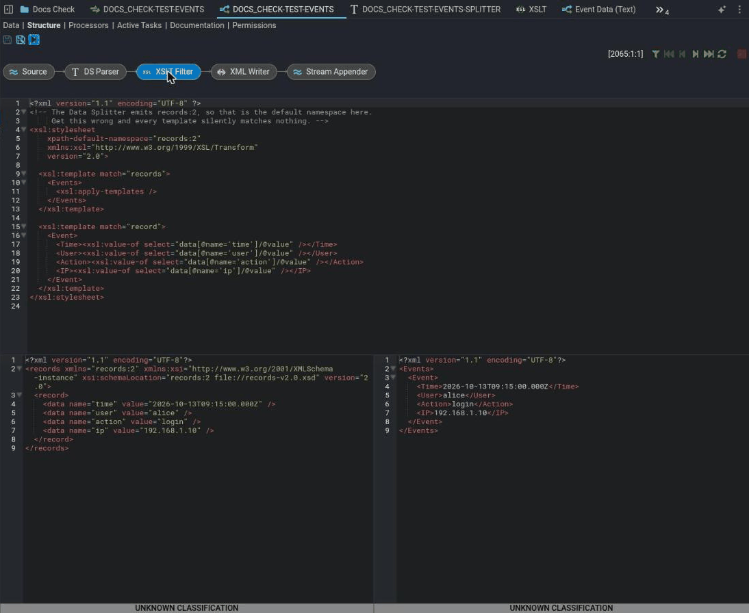
Task: Click output <Time> element line
Action: [497, 387]
